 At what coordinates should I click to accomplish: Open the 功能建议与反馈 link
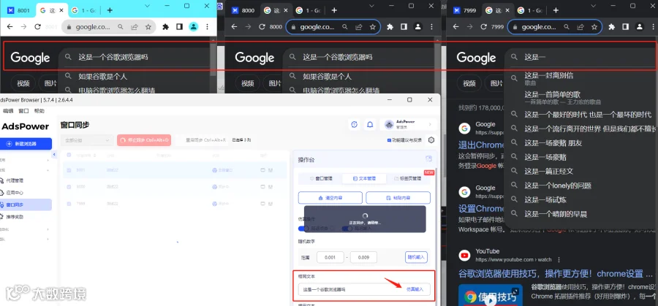click(x=404, y=140)
